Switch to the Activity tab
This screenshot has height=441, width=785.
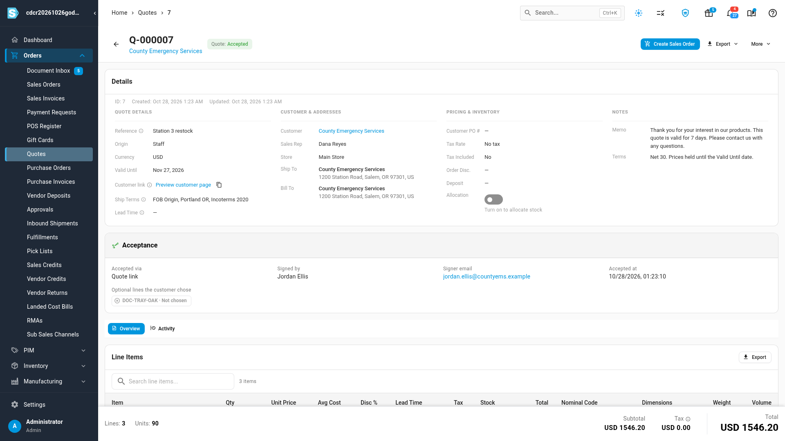point(163,329)
